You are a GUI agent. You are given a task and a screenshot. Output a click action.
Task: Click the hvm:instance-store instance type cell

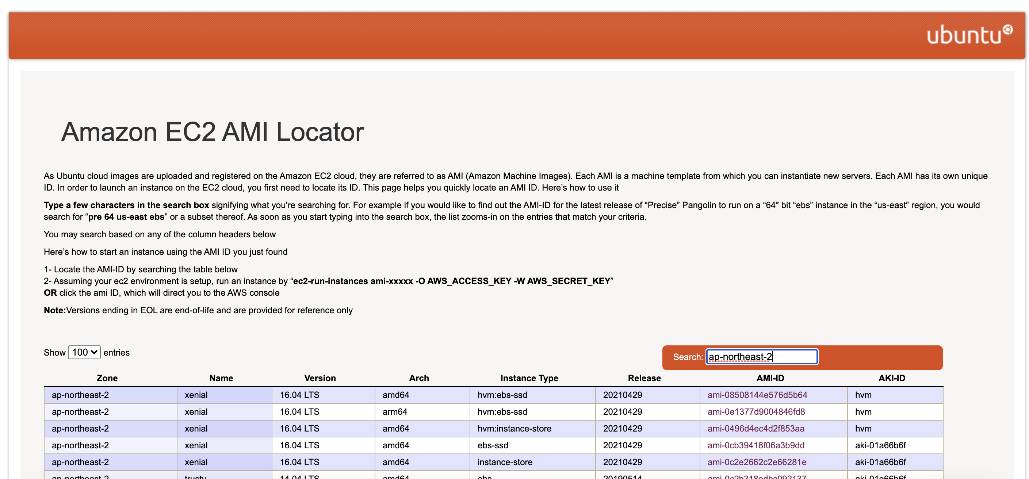coord(532,428)
